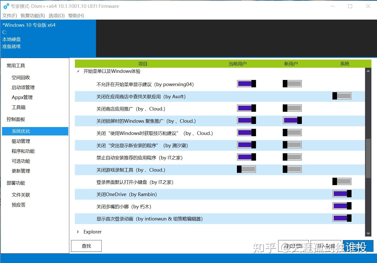Toggle new user switch for 不允许在开始菜单显示建议
Image resolution: width=377 pixels, height=263 pixels.
292,84
